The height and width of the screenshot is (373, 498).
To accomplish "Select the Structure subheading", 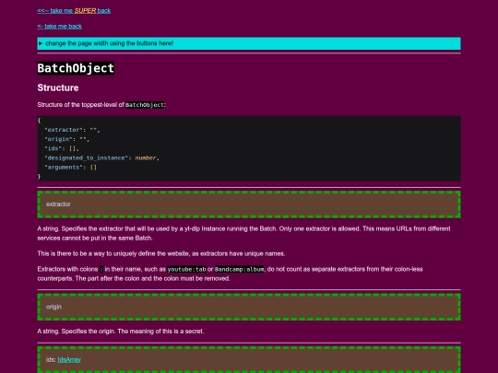I will point(58,87).
